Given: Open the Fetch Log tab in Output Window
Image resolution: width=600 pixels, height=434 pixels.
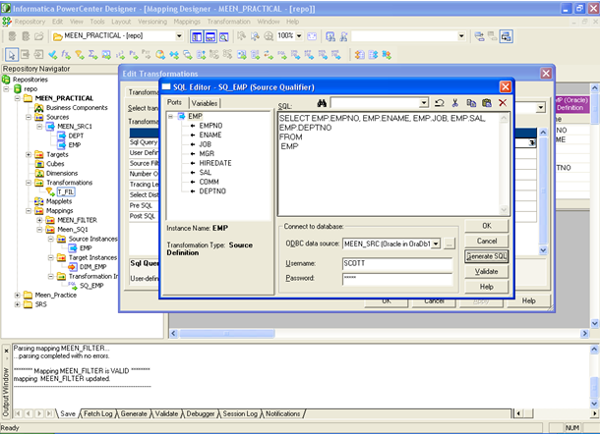Looking at the screenshot, I should 98,413.
